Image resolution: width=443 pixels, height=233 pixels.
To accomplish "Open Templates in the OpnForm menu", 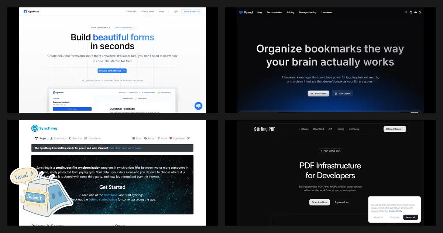I will coord(131,11).
